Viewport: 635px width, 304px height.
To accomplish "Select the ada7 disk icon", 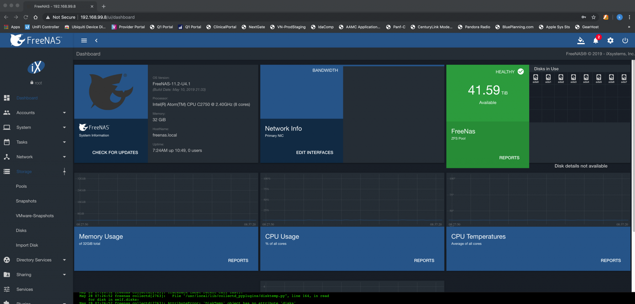I will pyautogui.click(x=624, y=78).
